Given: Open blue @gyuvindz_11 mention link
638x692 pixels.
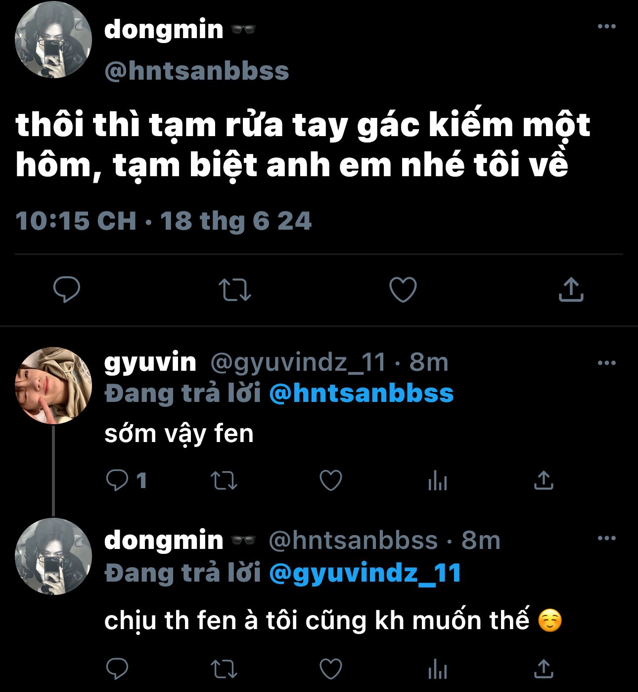Looking at the screenshot, I should 365,573.
